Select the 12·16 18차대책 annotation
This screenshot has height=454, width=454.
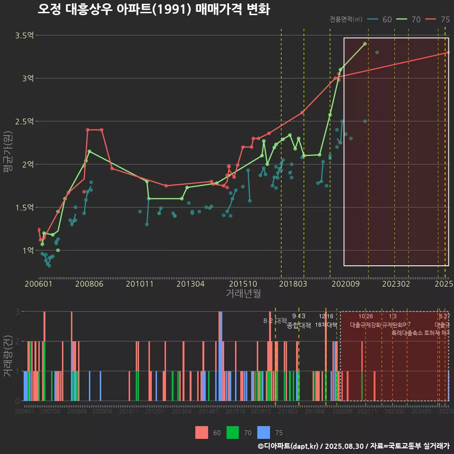point(326,321)
